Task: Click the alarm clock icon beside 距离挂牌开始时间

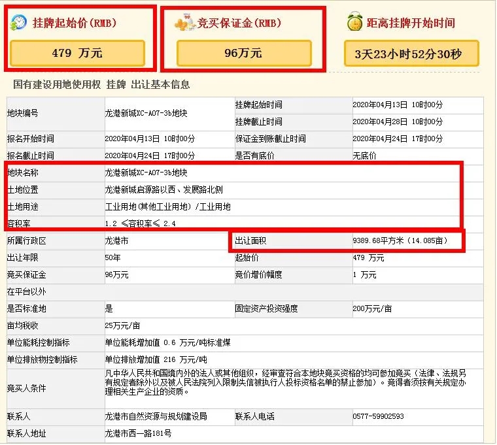Action: pyautogui.click(x=355, y=22)
